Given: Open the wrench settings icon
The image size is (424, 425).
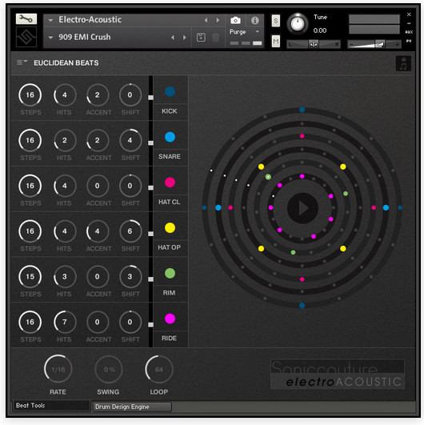Looking at the screenshot, I should (26, 19).
